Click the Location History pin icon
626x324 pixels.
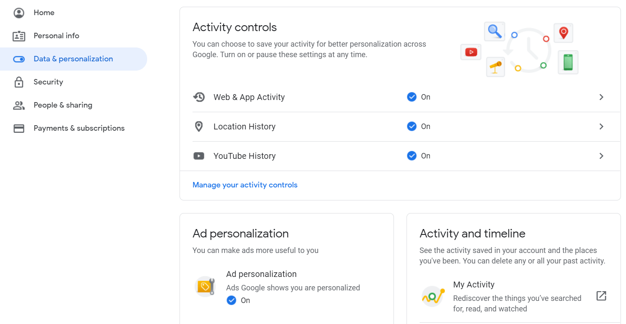coord(199,126)
